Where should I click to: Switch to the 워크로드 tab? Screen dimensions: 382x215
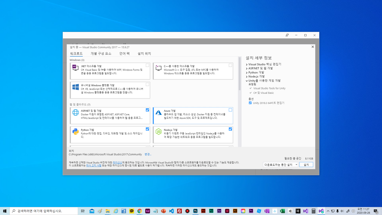[x=76, y=53]
